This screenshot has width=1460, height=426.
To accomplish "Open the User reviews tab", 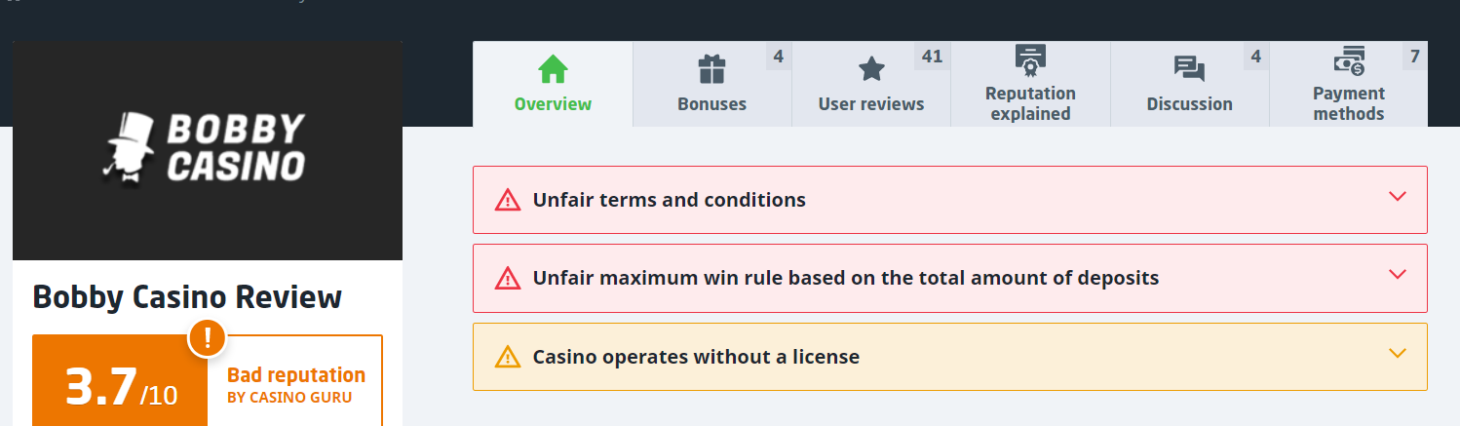I will (x=871, y=103).
